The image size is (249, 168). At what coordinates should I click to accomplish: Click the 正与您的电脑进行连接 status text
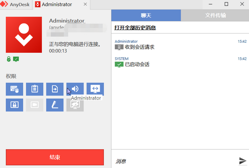(x=75, y=44)
